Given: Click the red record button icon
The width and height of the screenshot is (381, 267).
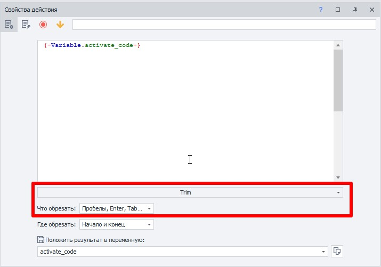Looking at the screenshot, I should [x=43, y=25].
